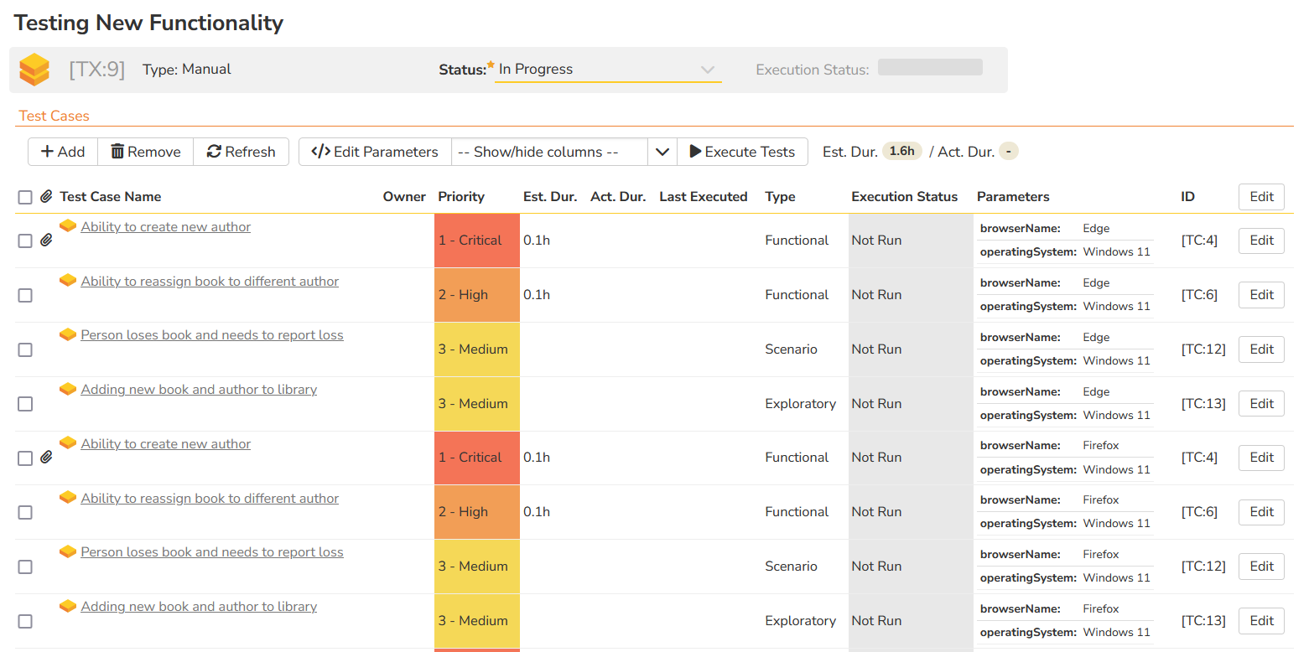Click the Add button plus icon
1309x652 pixels.
[48, 152]
